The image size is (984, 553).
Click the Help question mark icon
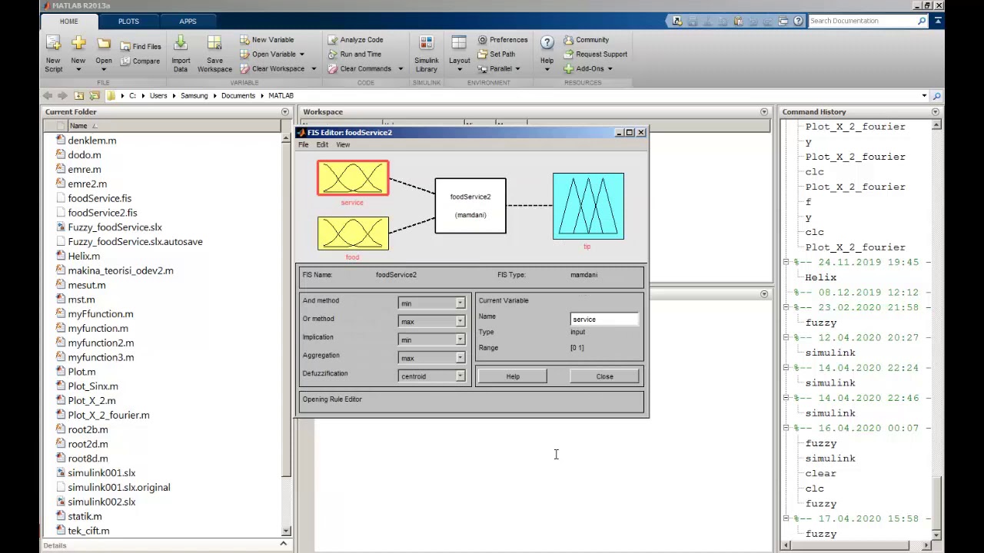[547, 43]
